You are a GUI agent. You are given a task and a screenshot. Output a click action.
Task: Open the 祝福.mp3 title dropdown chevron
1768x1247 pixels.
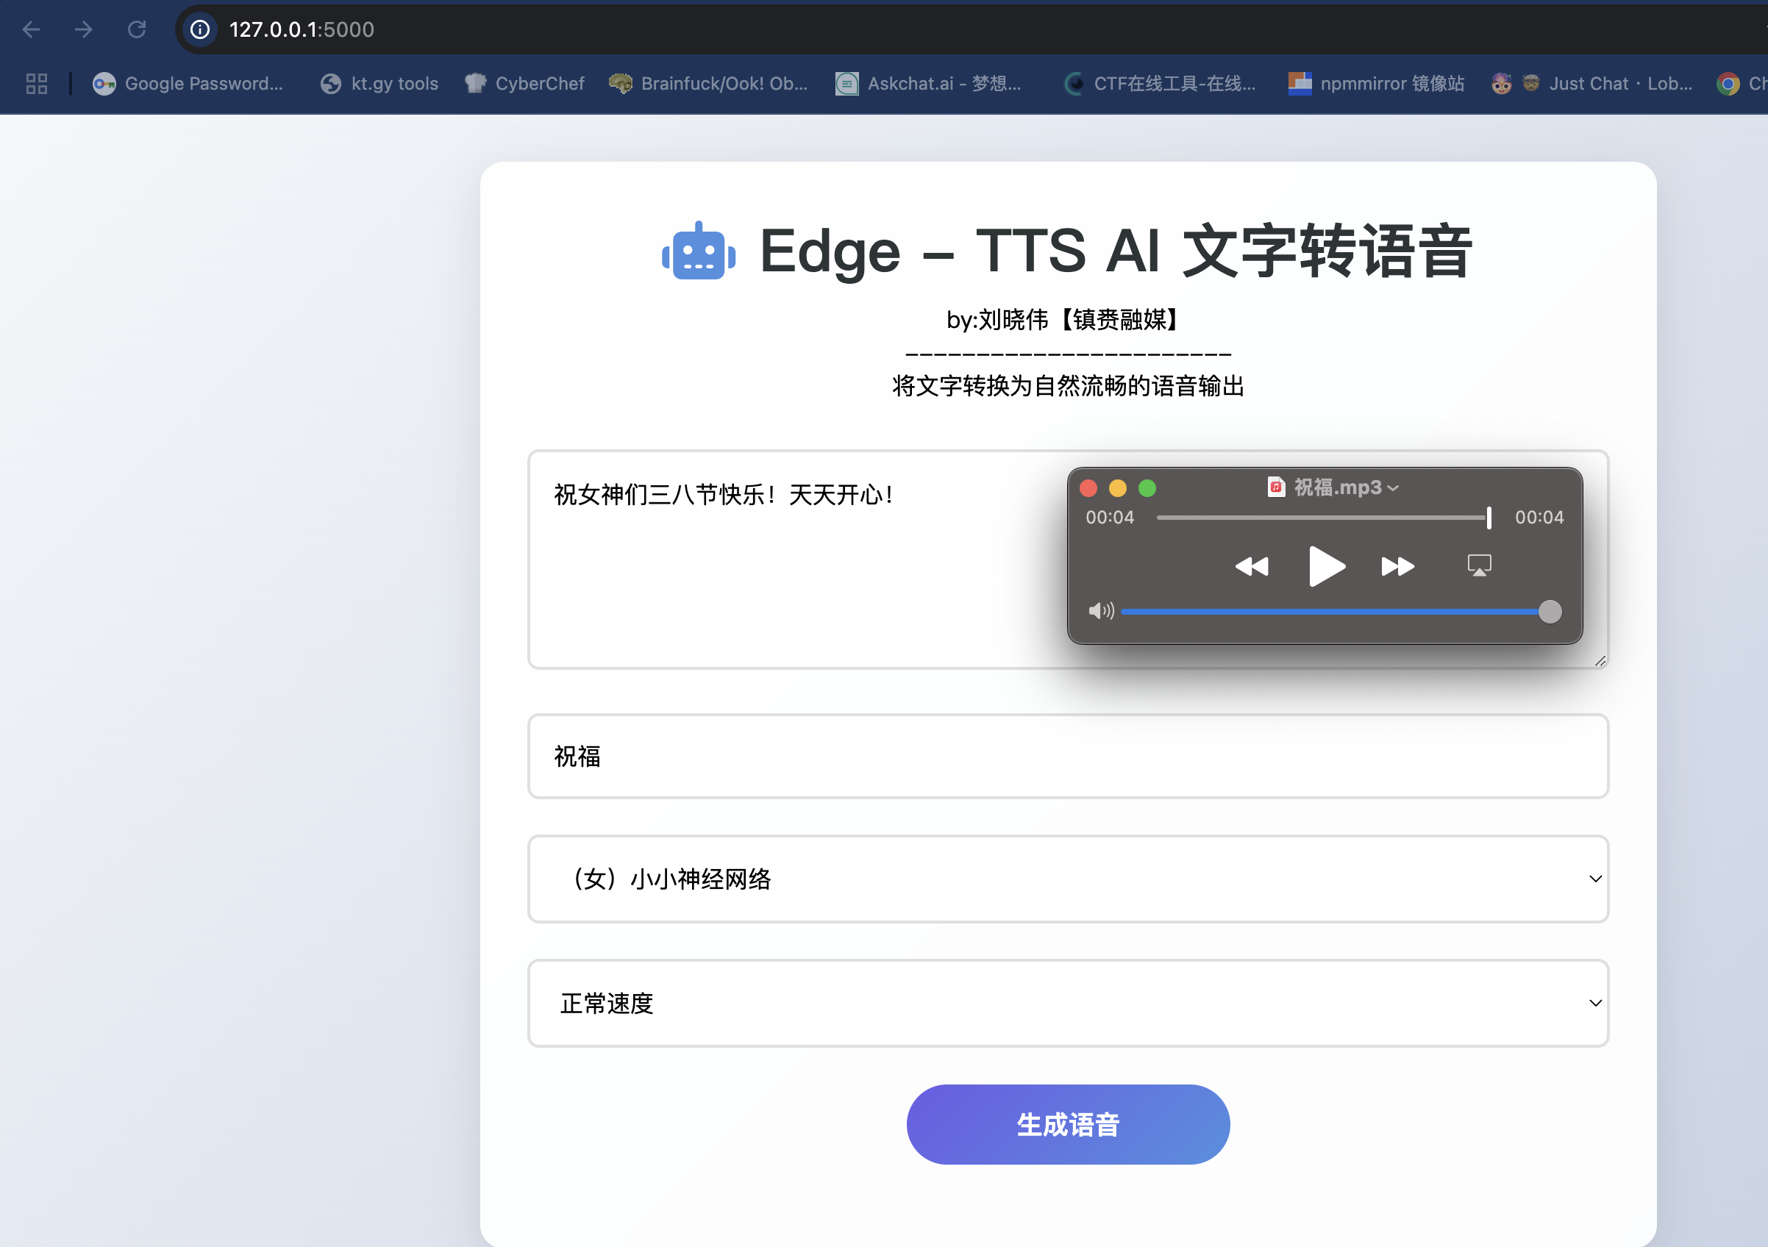(x=1393, y=488)
